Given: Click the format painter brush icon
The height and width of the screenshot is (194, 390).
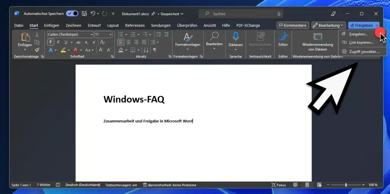Looking at the screenshot, I should (37, 50).
